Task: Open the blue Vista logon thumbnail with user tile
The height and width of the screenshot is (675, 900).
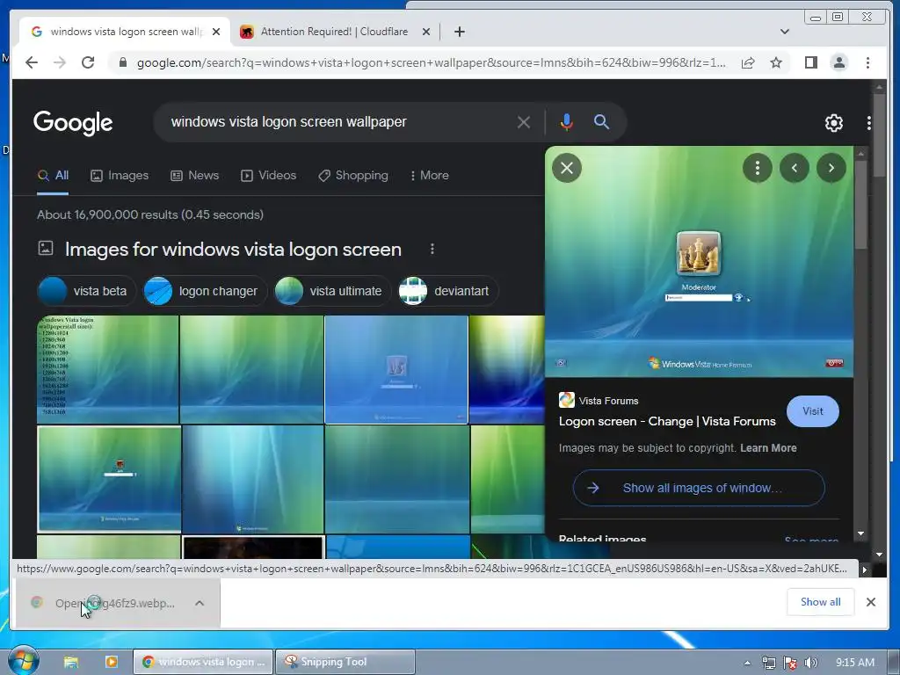Action: (x=396, y=369)
